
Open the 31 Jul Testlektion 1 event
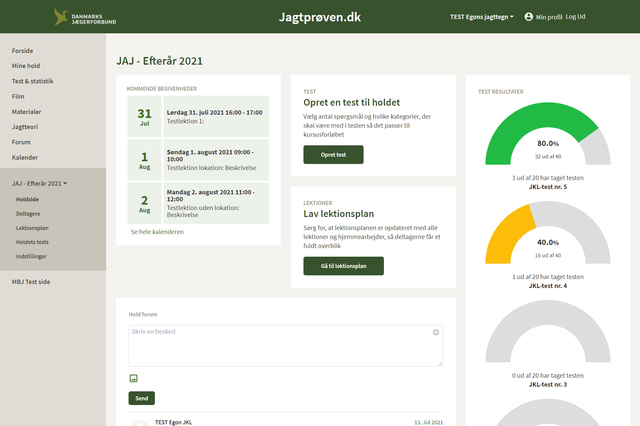click(216, 116)
